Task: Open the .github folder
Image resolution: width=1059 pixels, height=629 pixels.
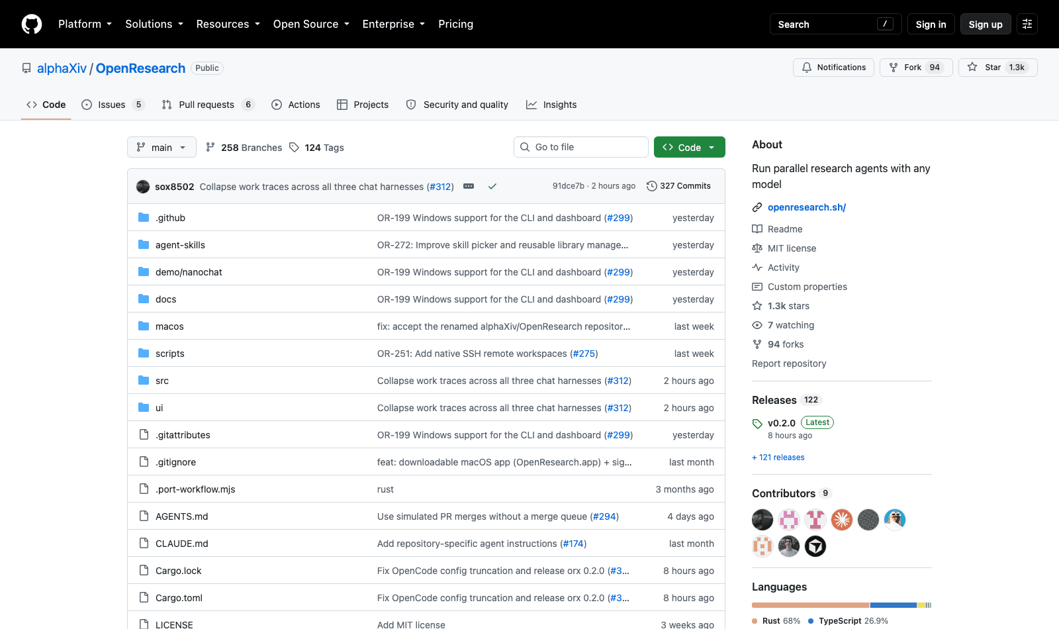Action: pyautogui.click(x=170, y=218)
